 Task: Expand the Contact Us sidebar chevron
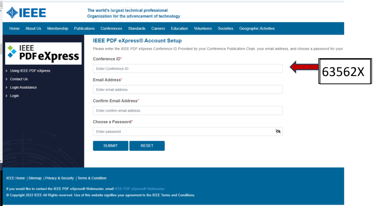[x=7, y=79]
